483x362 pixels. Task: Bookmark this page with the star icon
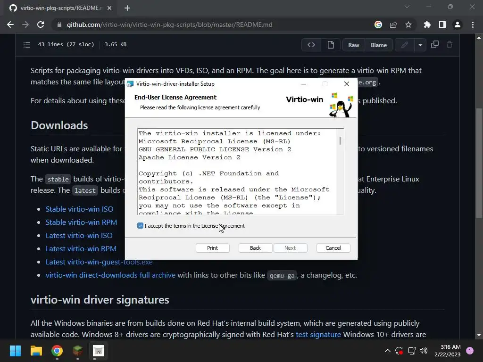[408, 25]
